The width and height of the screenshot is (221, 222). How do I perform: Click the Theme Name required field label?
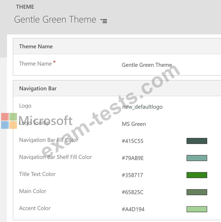tap(35, 64)
